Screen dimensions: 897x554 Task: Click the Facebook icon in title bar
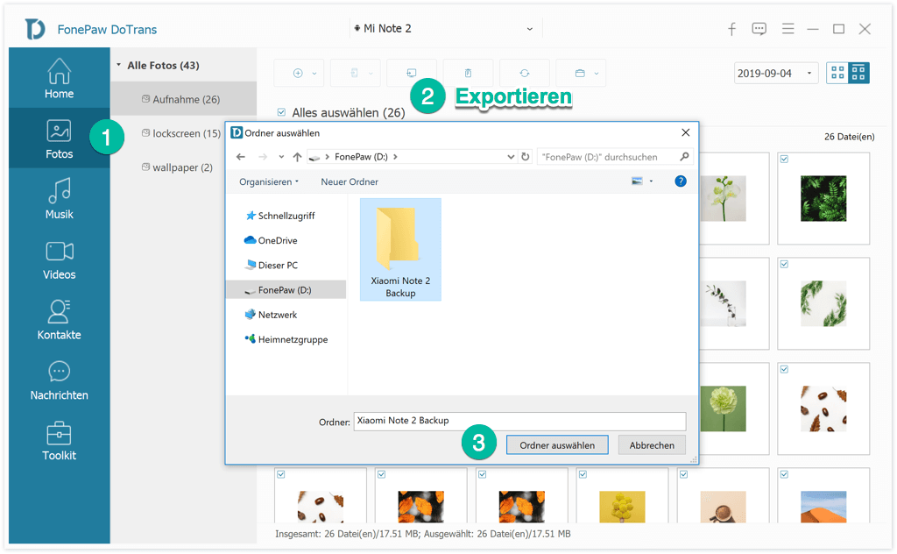[731, 29]
